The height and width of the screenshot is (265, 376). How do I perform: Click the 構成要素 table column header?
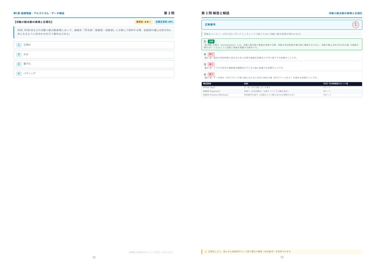(x=207, y=84)
